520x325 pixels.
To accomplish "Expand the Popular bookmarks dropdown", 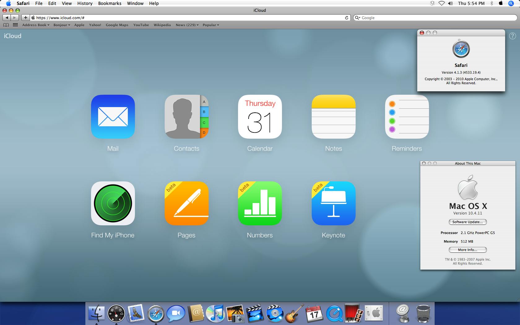I will [211, 25].
